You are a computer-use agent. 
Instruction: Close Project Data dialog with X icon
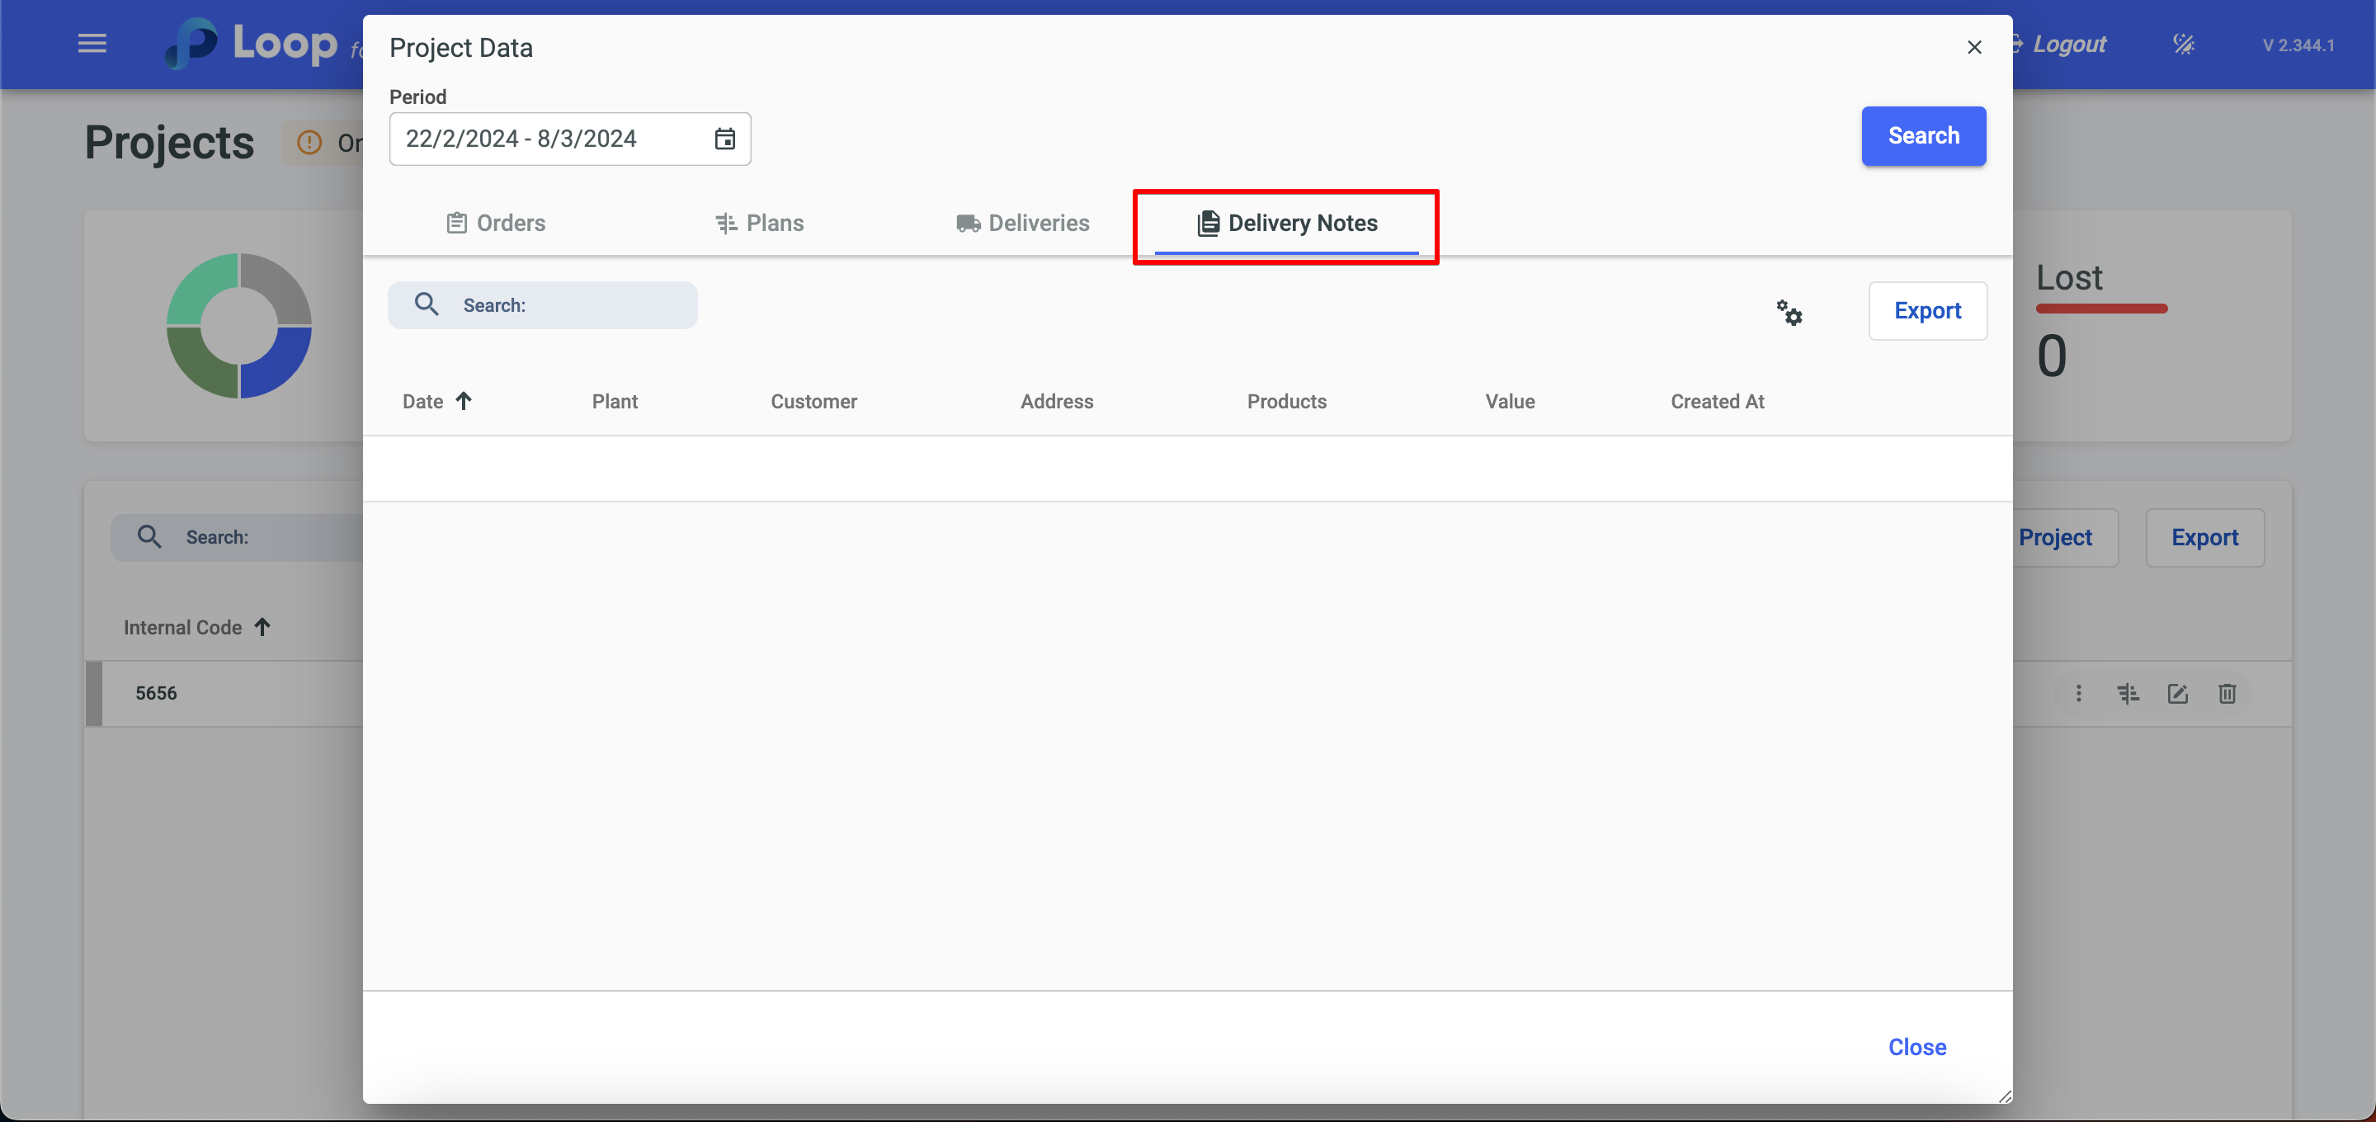click(x=1974, y=47)
